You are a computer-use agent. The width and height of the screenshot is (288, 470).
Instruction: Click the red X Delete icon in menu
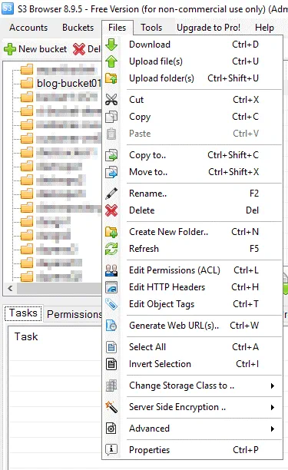(111, 210)
